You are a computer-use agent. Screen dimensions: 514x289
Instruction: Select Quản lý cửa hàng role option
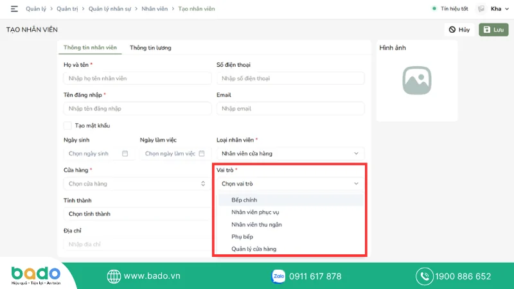pos(291,249)
